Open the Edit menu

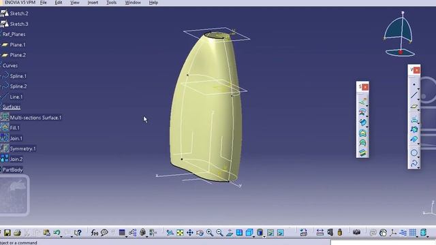[59, 3]
